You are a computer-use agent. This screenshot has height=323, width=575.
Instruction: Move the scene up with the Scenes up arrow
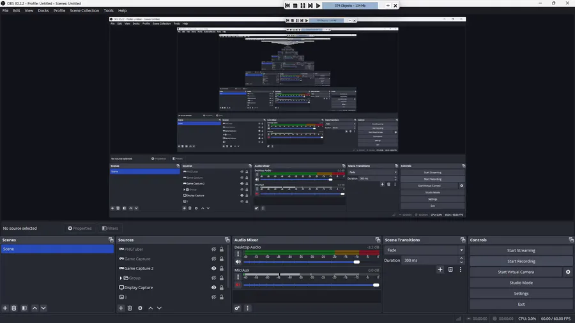pyautogui.click(x=34, y=308)
